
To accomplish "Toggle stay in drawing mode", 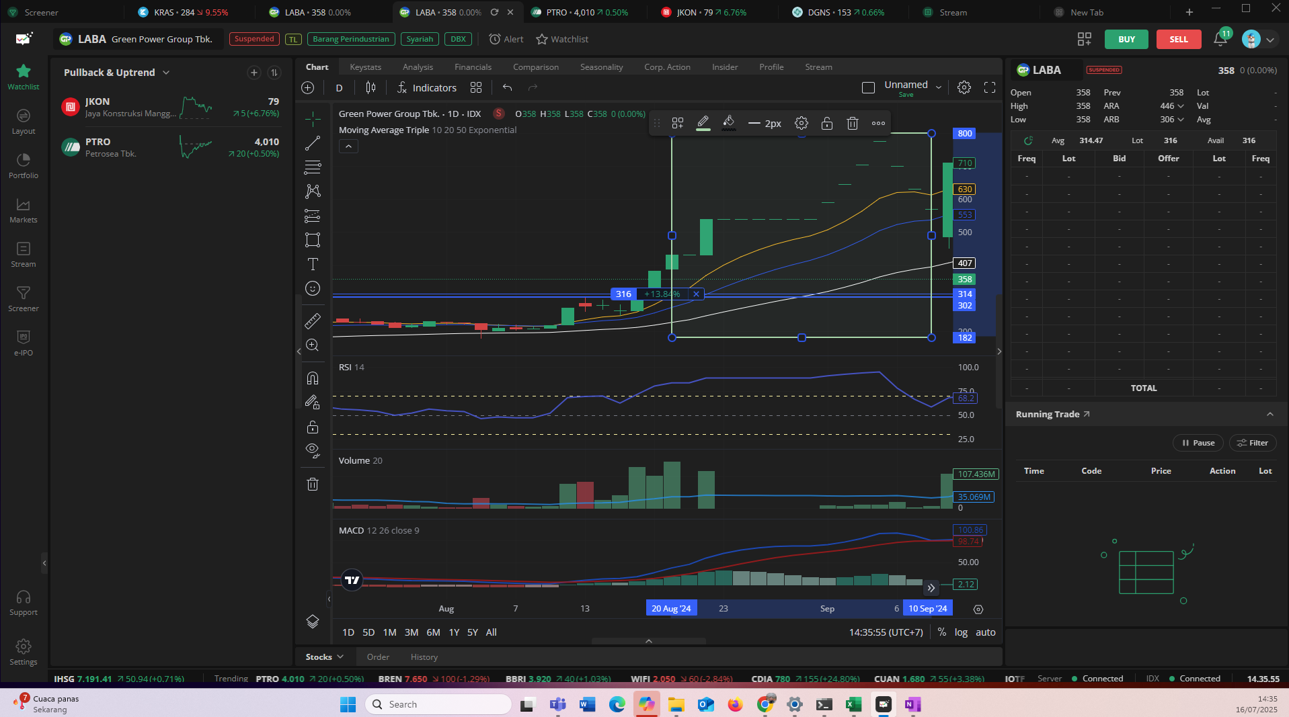I will (x=313, y=403).
